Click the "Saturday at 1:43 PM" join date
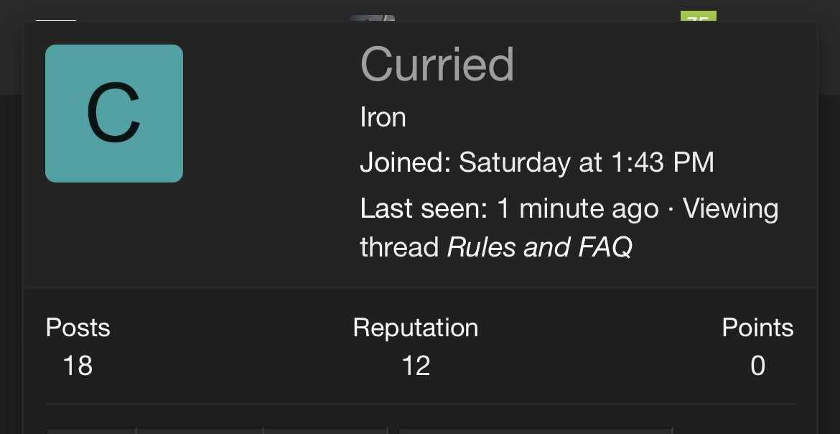This screenshot has height=434, width=840. point(587,162)
